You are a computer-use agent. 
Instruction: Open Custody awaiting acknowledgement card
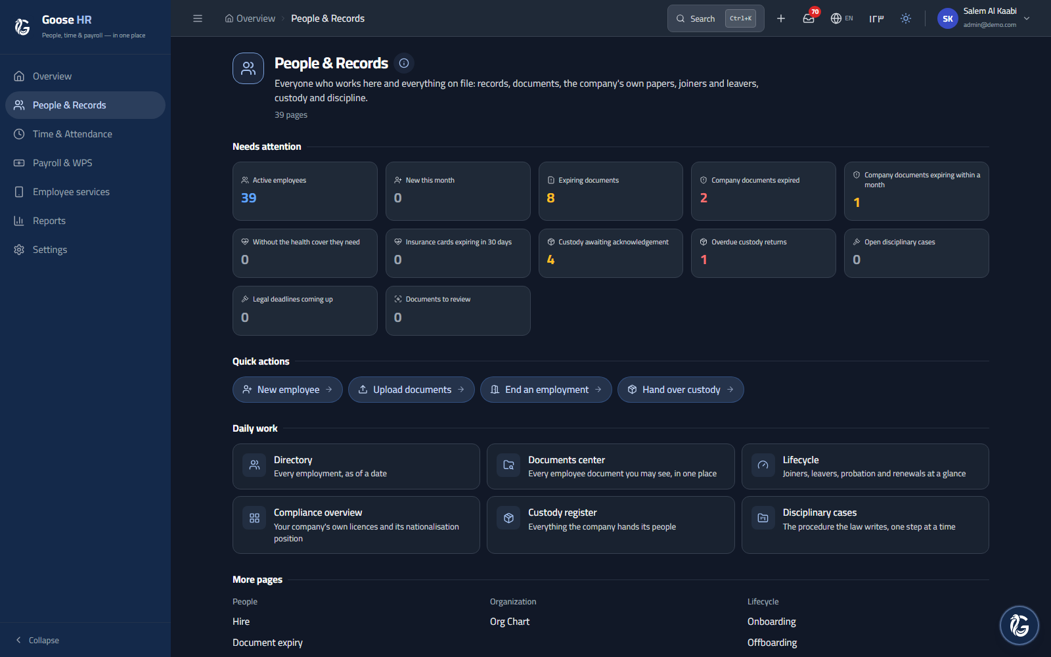click(610, 253)
